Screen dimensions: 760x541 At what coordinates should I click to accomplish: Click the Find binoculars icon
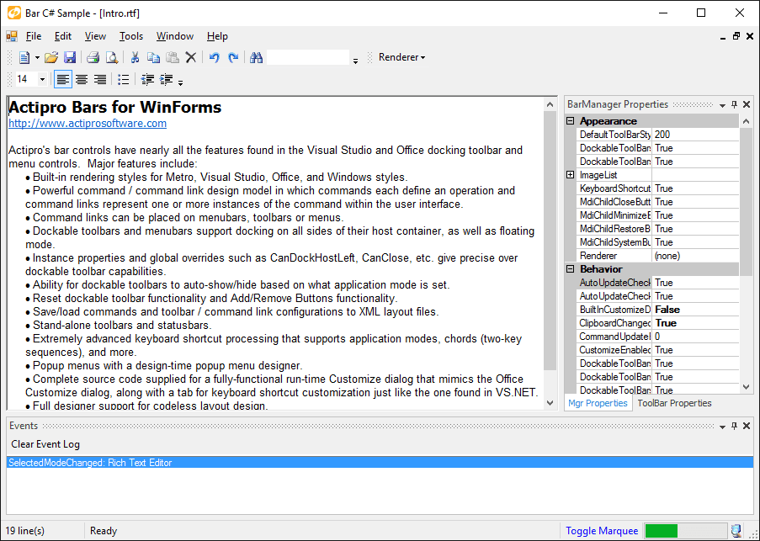[x=257, y=58]
